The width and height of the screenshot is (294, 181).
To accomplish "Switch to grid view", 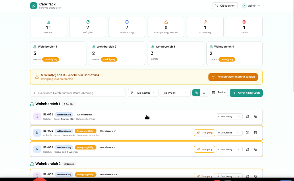I will point(196,93).
